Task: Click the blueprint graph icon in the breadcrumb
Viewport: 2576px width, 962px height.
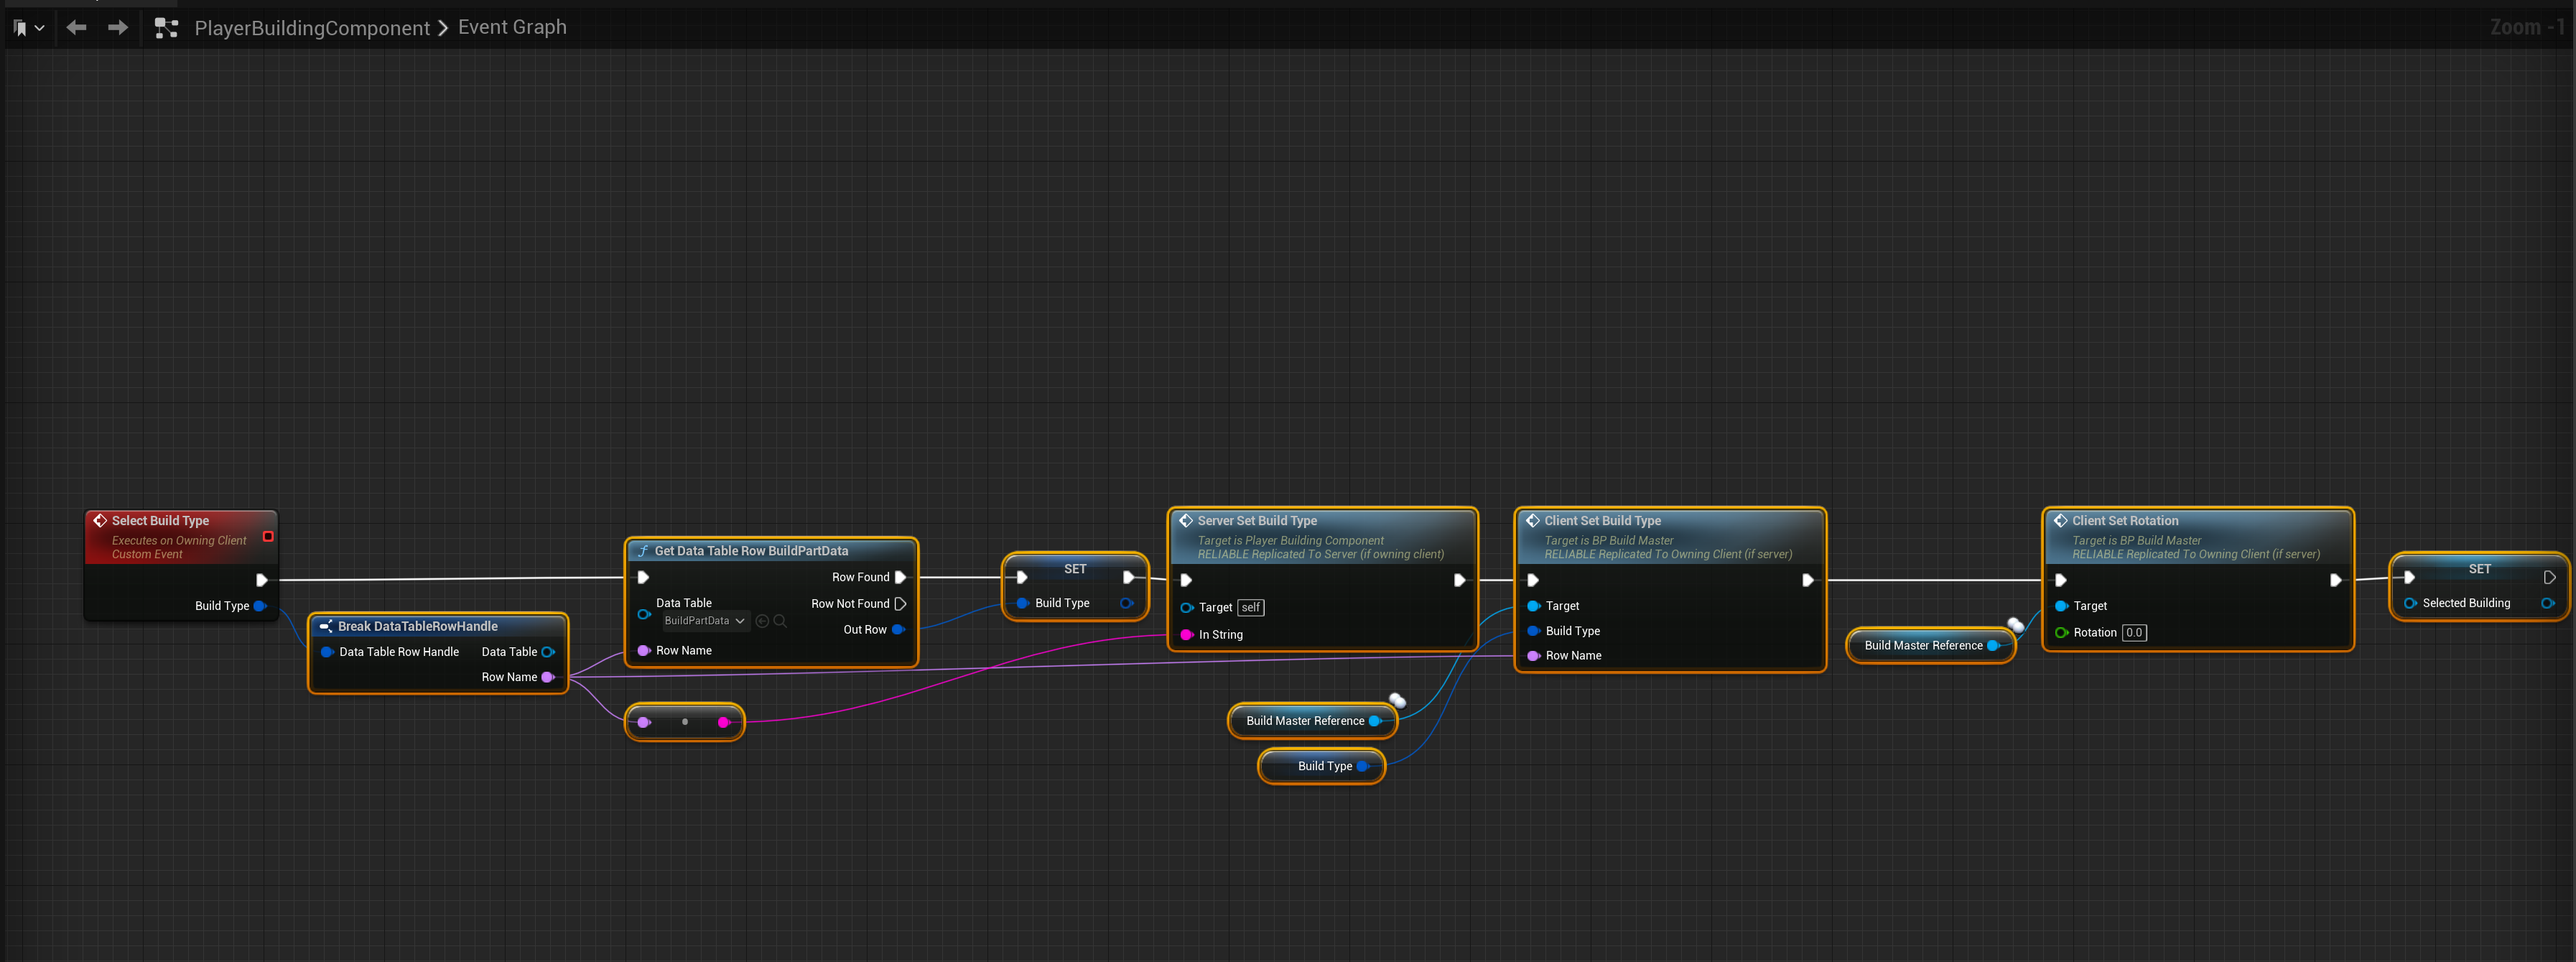Action: coord(166,28)
